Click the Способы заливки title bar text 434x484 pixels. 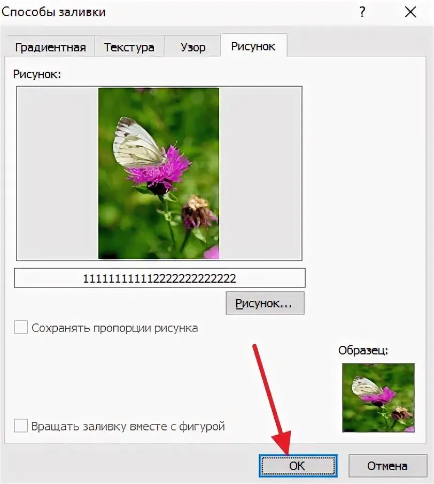[53, 12]
